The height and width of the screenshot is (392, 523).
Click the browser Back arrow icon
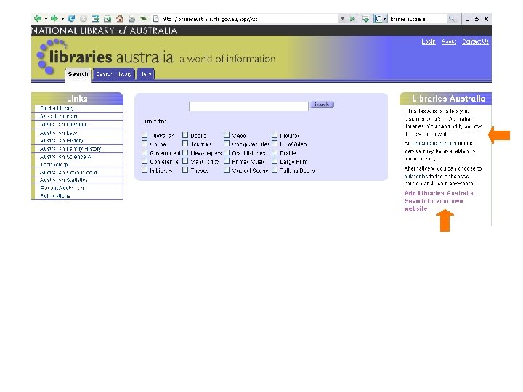pyautogui.click(x=37, y=19)
